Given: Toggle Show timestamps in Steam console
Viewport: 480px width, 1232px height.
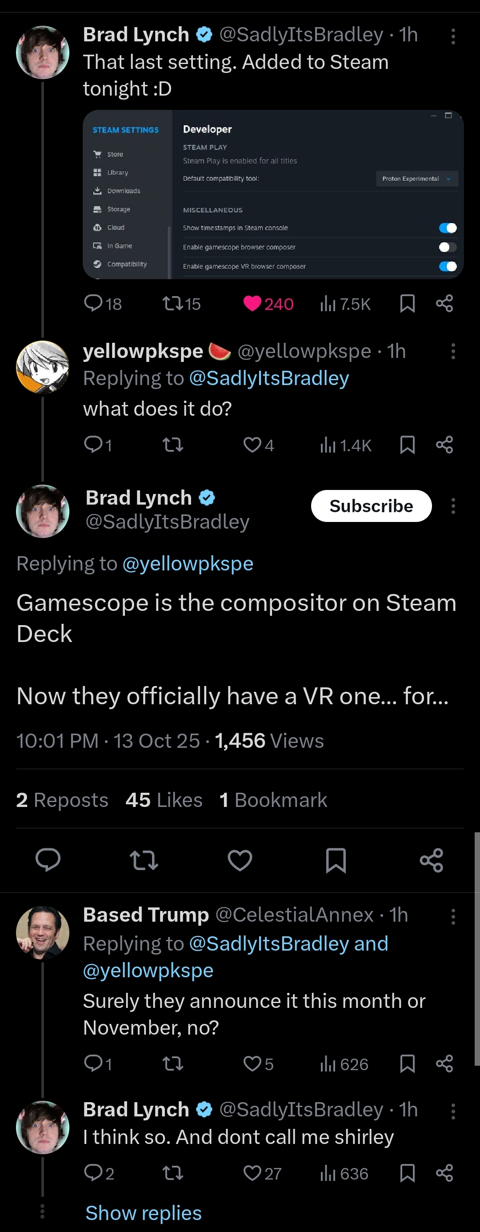Looking at the screenshot, I should (x=448, y=228).
